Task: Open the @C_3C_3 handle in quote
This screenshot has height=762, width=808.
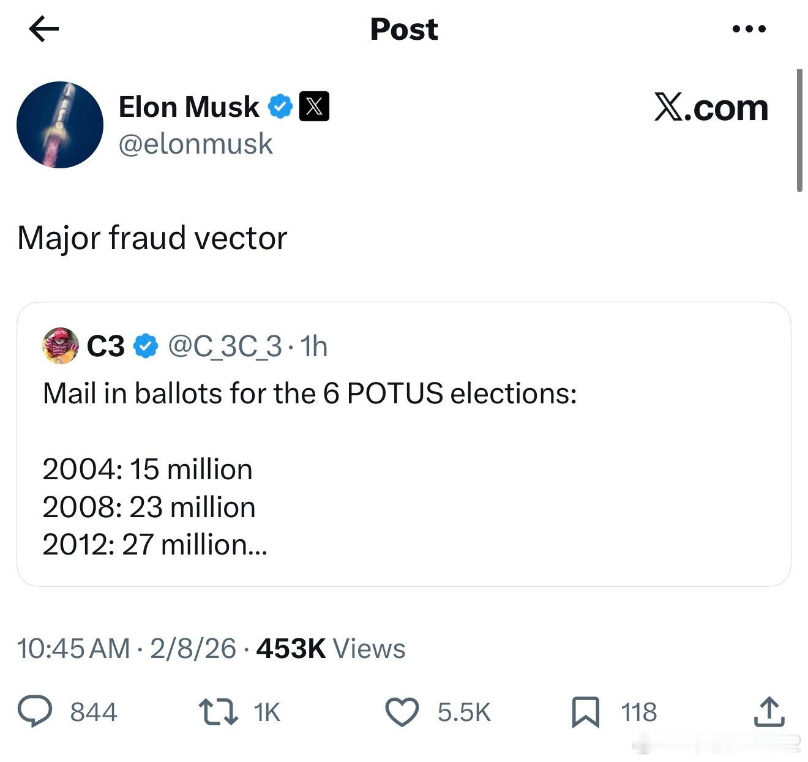Action: (225, 346)
